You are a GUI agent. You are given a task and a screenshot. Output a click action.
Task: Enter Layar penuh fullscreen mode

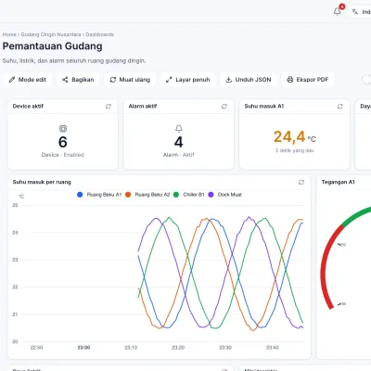(187, 80)
